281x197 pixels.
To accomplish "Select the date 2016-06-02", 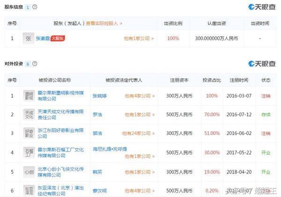I will 239,133.
